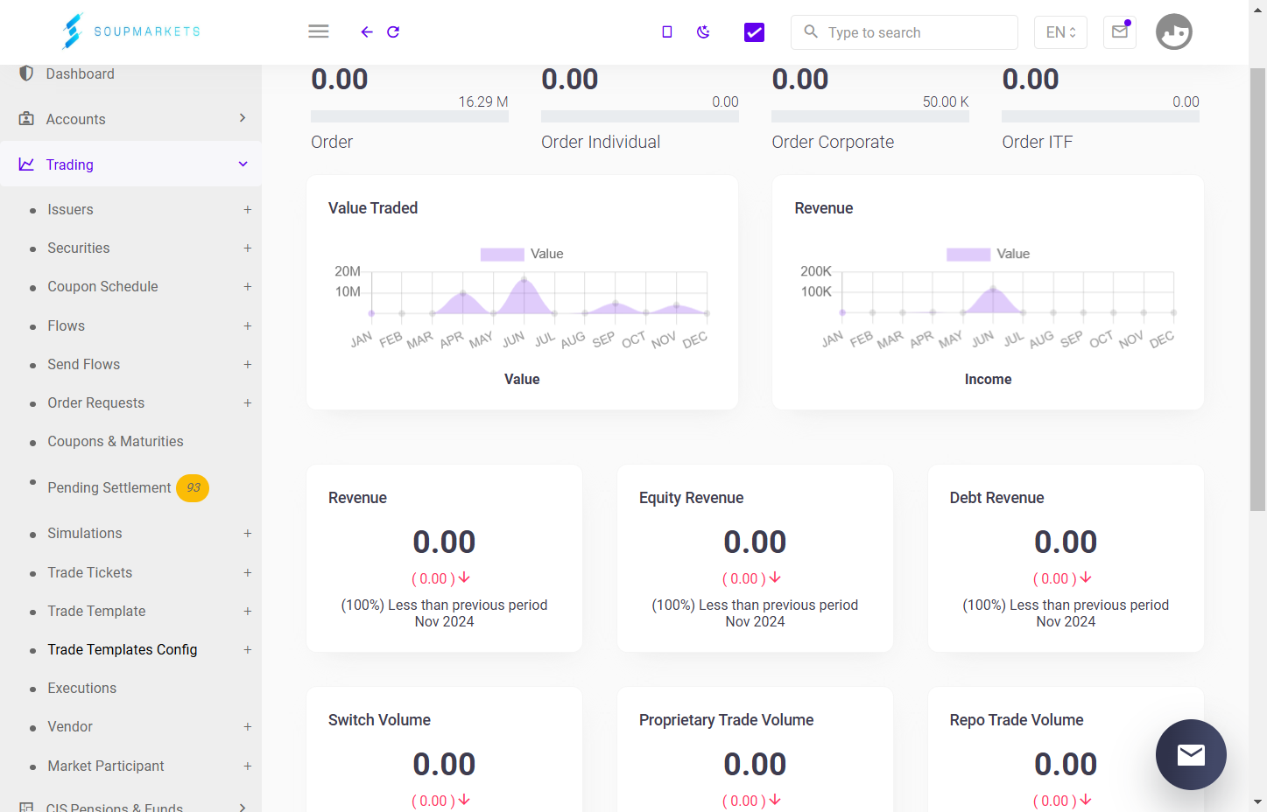Expand the Coupon Schedule plus icon
Viewport: 1267px width, 812px height.
pyautogui.click(x=248, y=287)
